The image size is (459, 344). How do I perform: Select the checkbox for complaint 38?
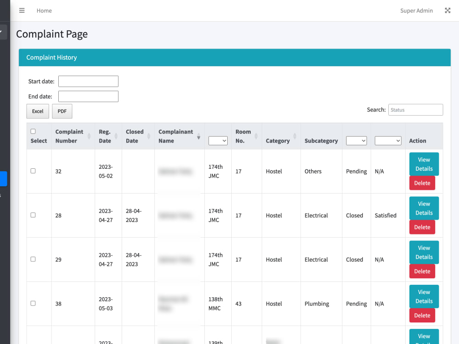[33, 303]
